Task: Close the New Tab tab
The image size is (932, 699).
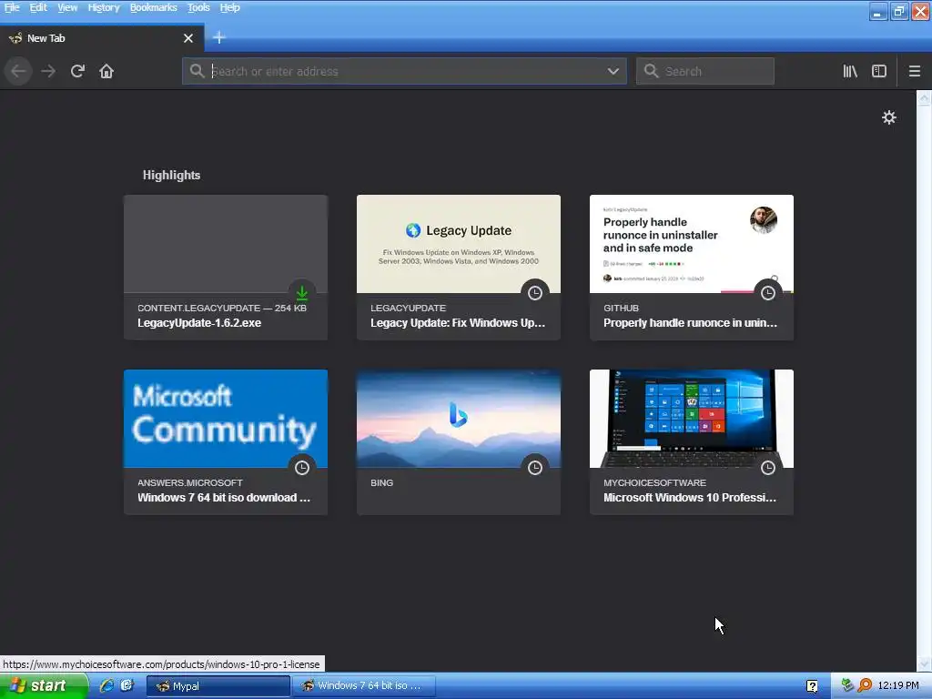Action: click(x=188, y=38)
